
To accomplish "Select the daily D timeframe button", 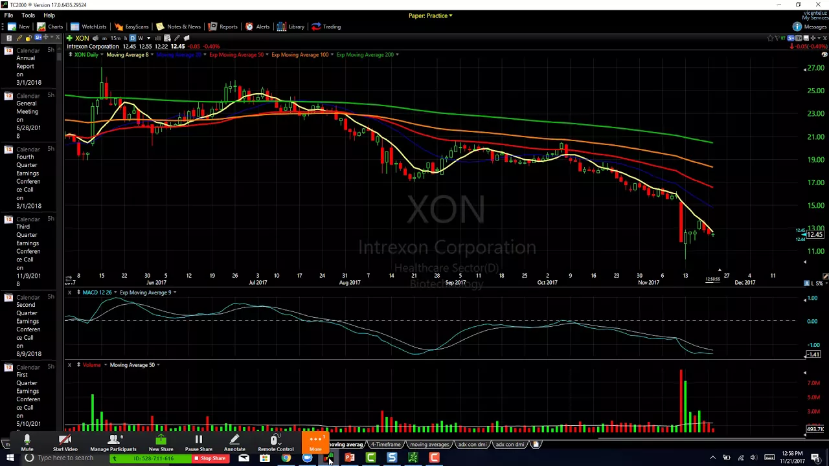I will coord(133,38).
